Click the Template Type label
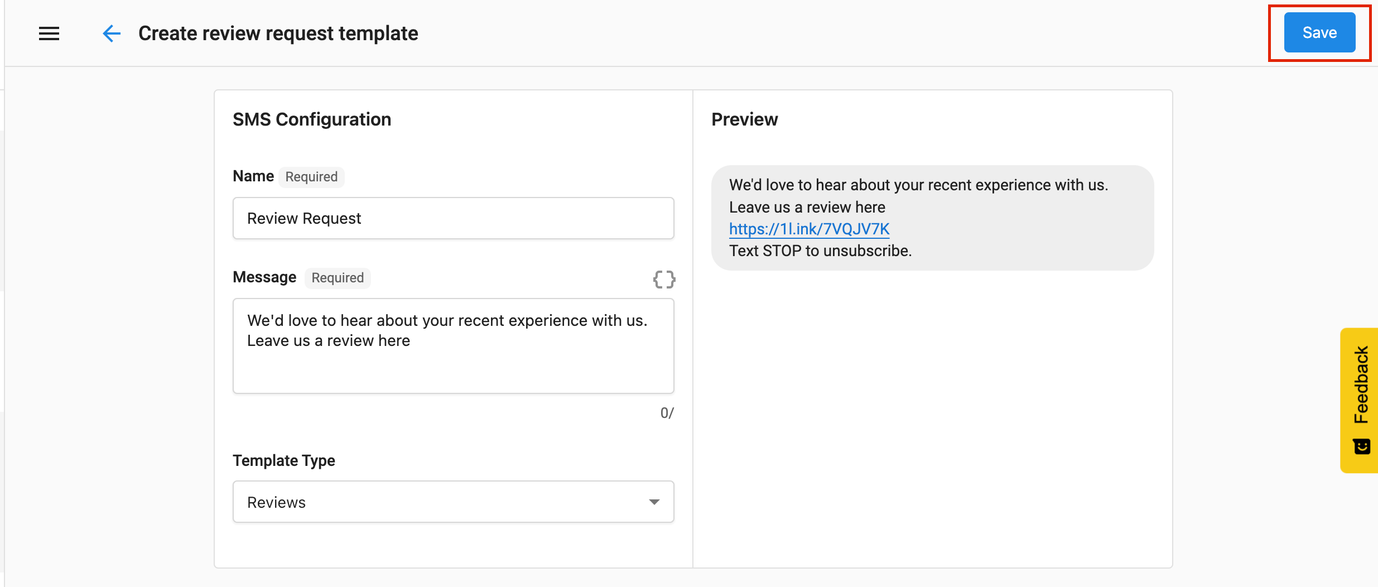Viewport: 1378px width, 587px height. 283,460
